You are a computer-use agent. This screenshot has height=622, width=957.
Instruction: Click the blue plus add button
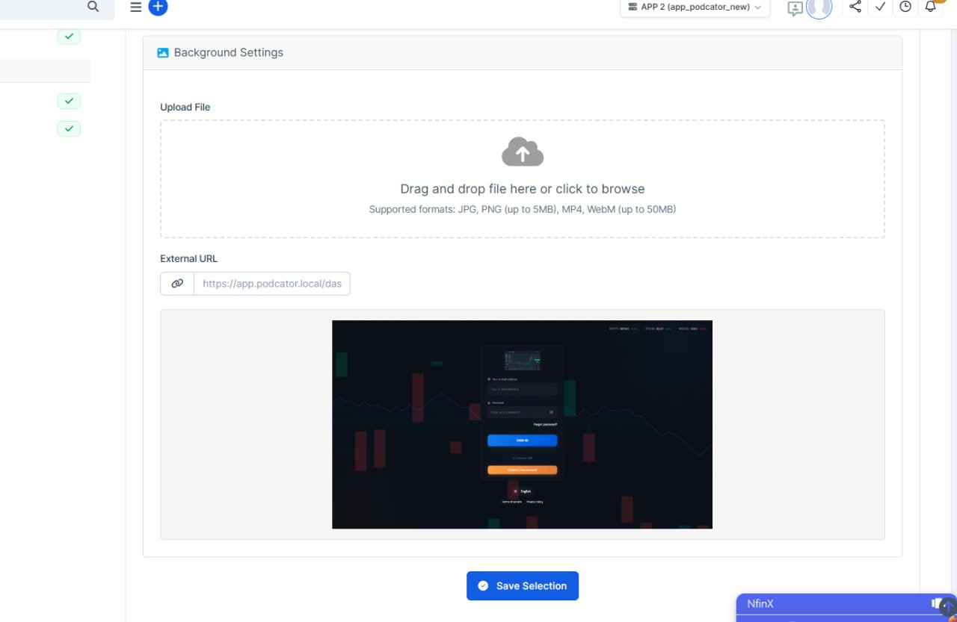(158, 7)
